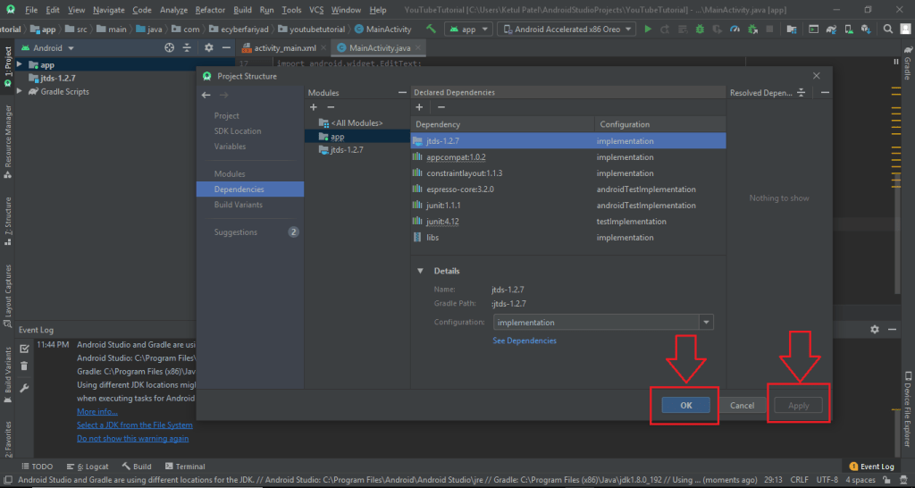The width and height of the screenshot is (915, 488).
Task: Select the jtds-1.2.7 module in Modules list
Action: coord(347,150)
